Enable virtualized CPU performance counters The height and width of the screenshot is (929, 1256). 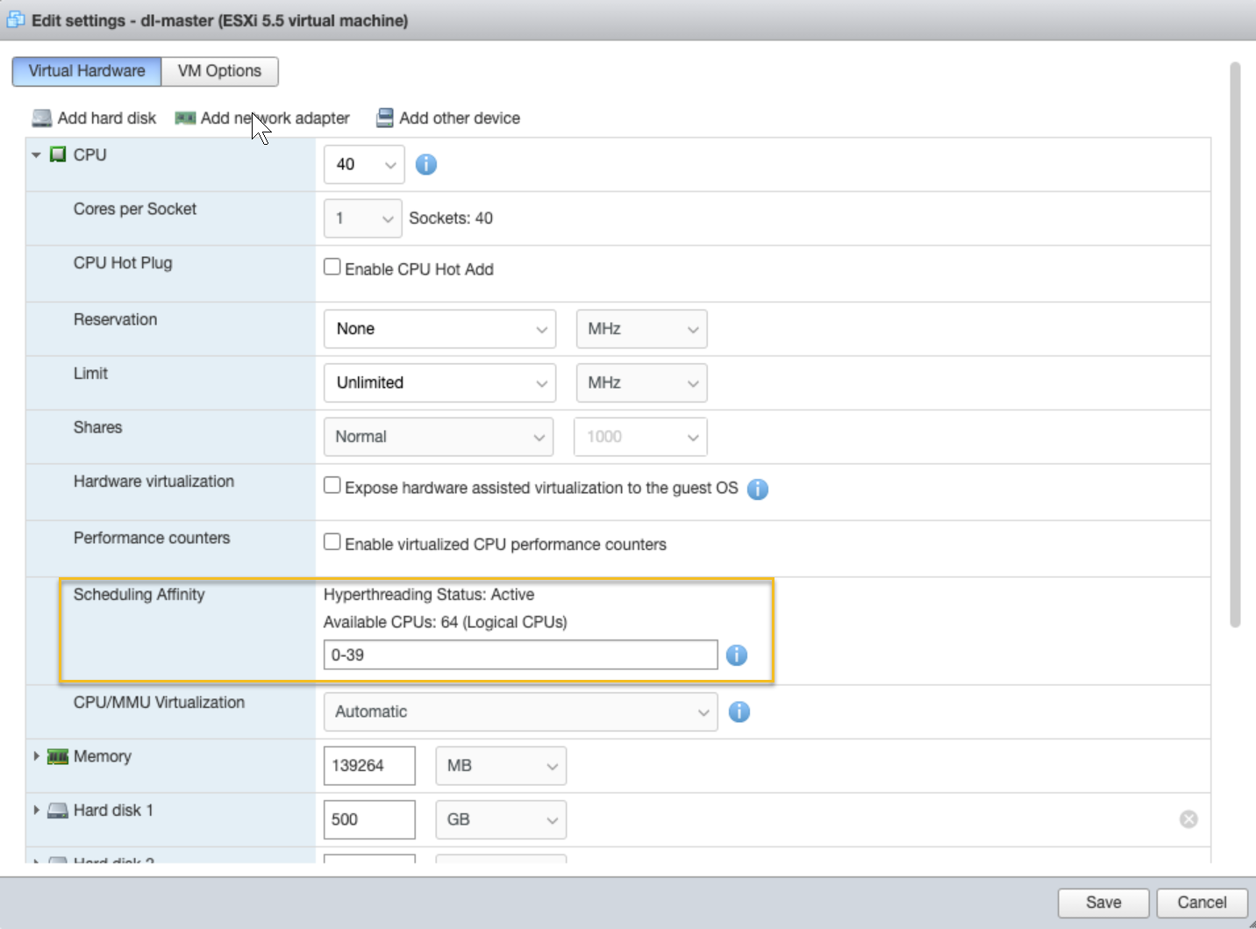coord(332,542)
